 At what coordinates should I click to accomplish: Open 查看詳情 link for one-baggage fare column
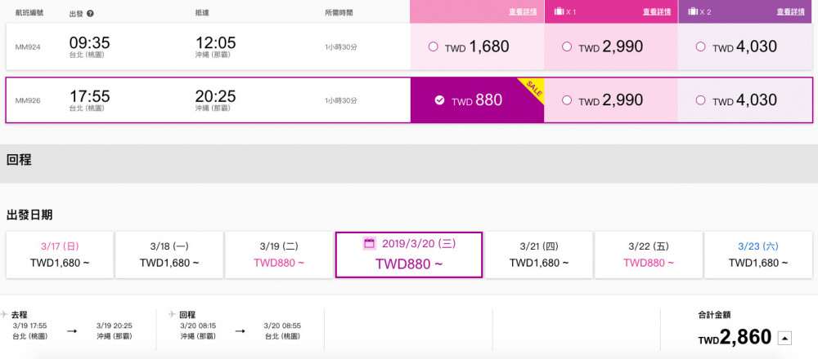(656, 12)
